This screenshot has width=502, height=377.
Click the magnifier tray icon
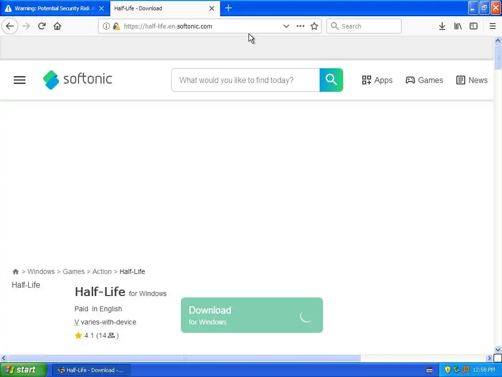point(466,370)
